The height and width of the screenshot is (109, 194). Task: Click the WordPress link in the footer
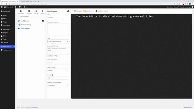coord(35,107)
